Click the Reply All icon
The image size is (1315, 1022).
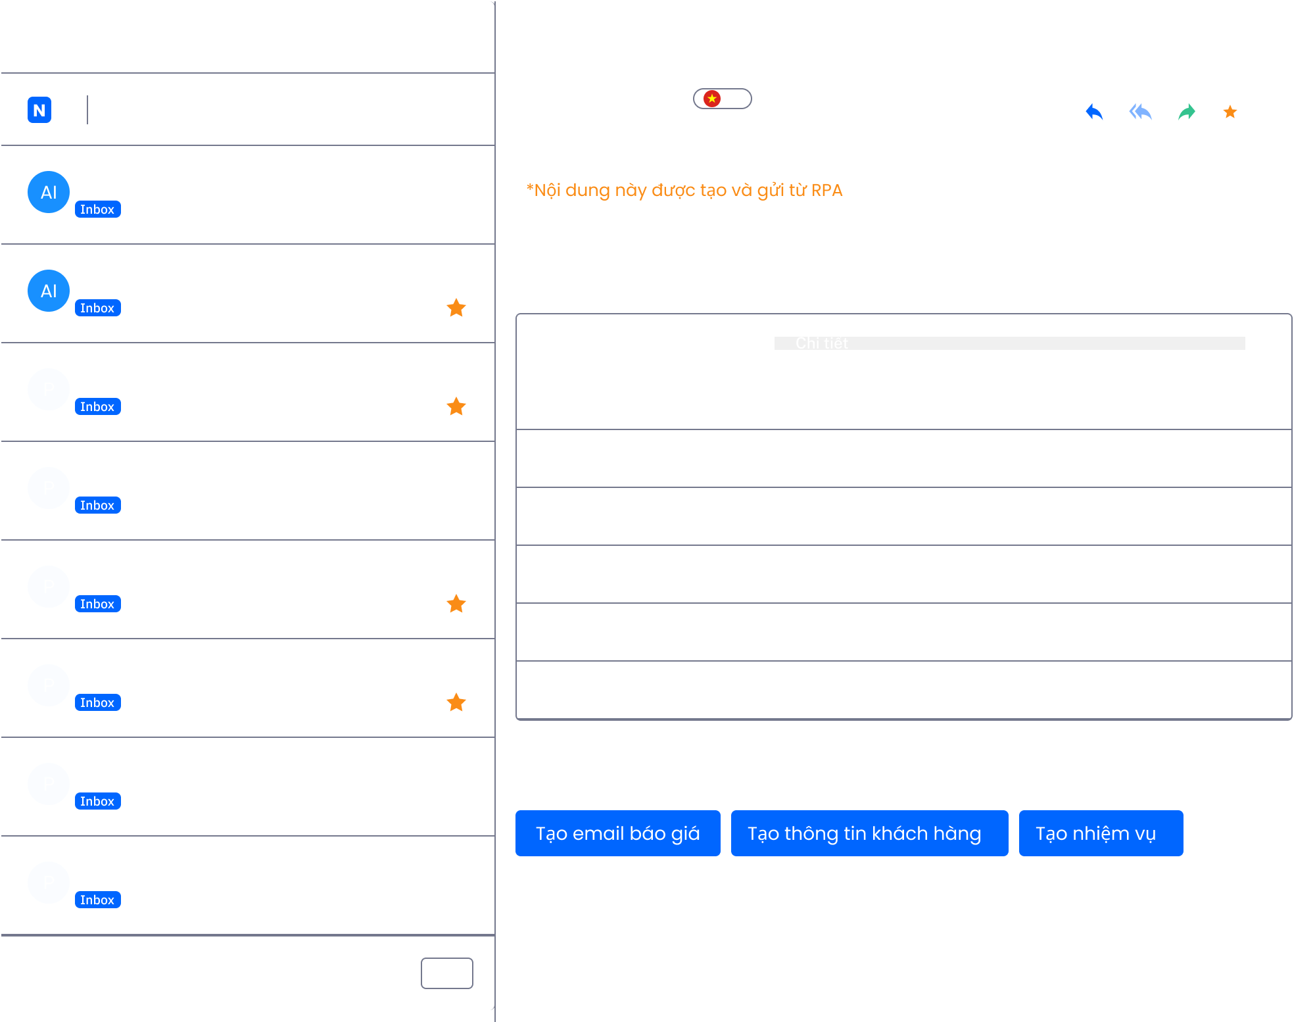point(1139,112)
